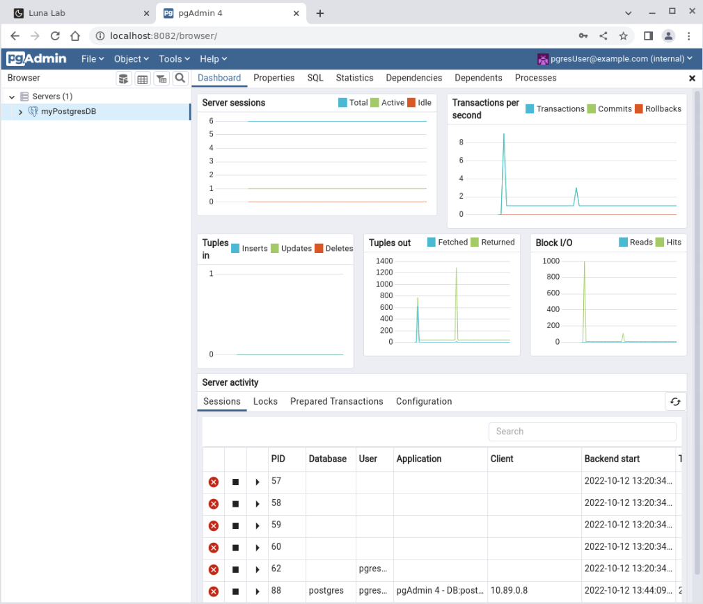Open the Query Tool icon in Browser panel
This screenshot has height=604, width=703.
pyautogui.click(x=123, y=79)
